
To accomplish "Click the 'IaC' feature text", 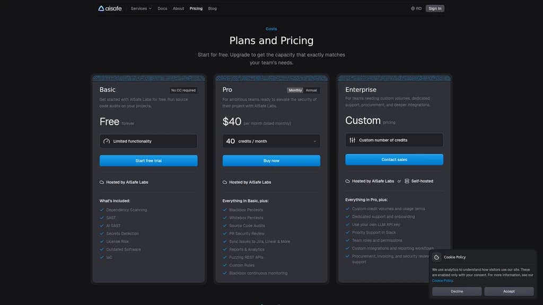I will (x=109, y=257).
